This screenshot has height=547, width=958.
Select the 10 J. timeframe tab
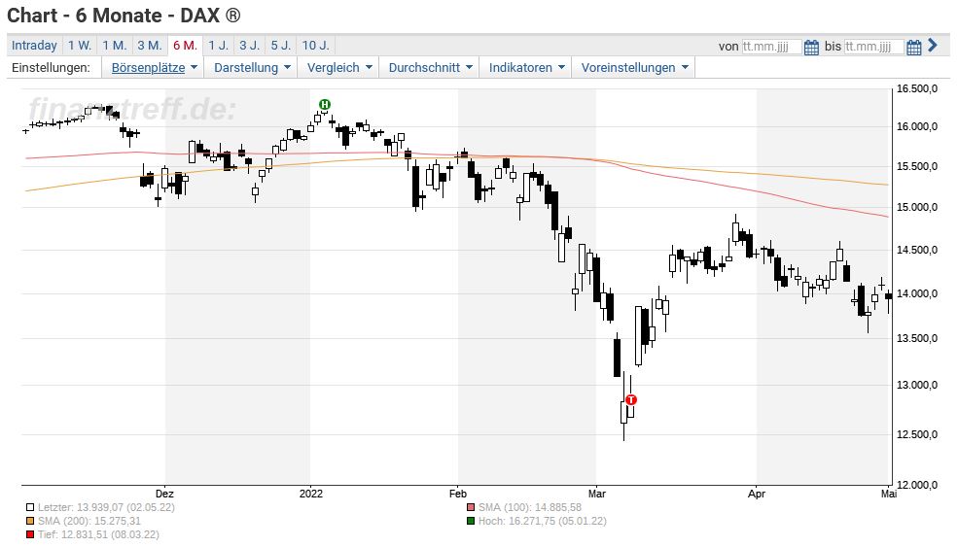pos(316,45)
